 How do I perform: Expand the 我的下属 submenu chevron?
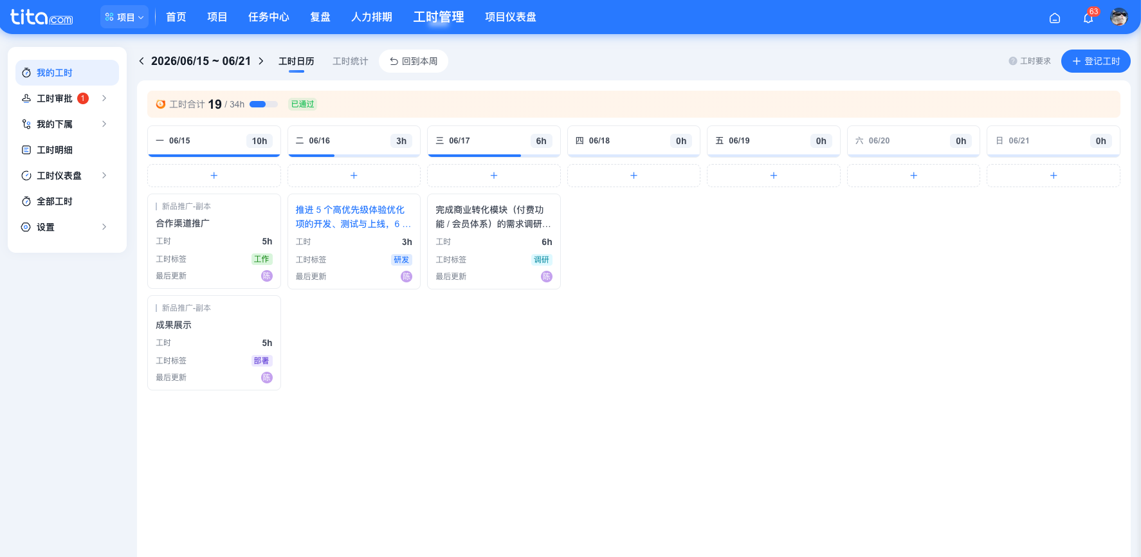click(x=104, y=124)
